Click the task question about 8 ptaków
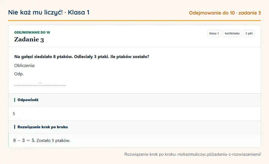The width and height of the screenshot is (269, 164). [x=82, y=57]
